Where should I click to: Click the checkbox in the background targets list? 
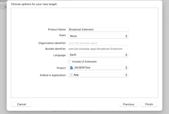pos(2,7)
